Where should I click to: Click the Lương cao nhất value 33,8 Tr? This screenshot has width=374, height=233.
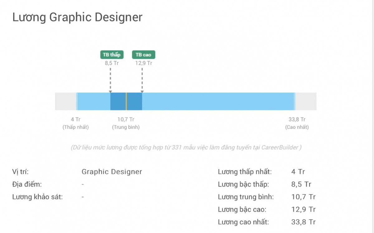(x=303, y=222)
